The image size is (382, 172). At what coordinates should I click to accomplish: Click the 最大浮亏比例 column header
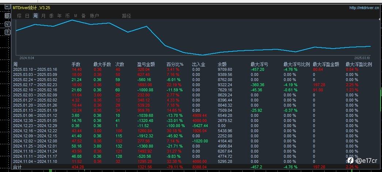(296, 64)
